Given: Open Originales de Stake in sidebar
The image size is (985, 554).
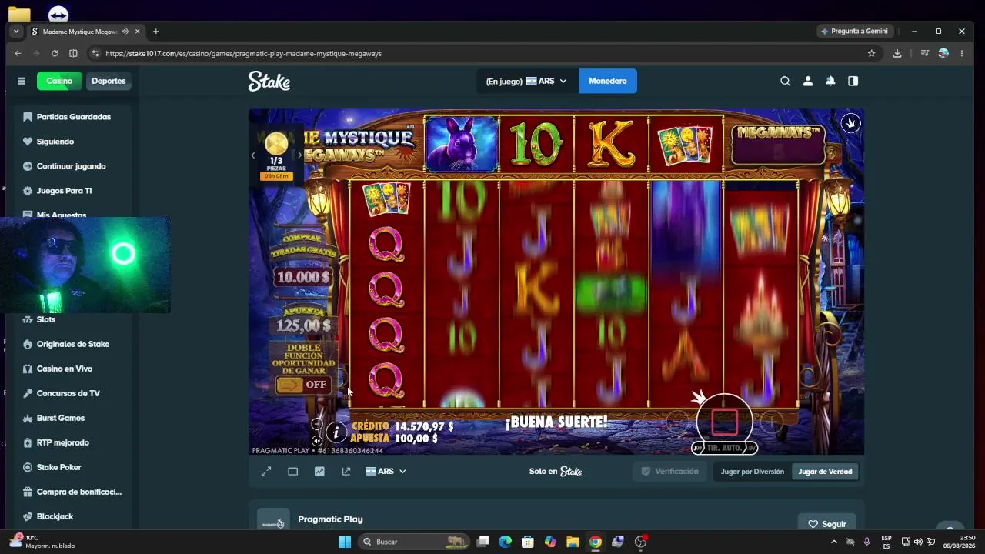Looking at the screenshot, I should coord(73,344).
